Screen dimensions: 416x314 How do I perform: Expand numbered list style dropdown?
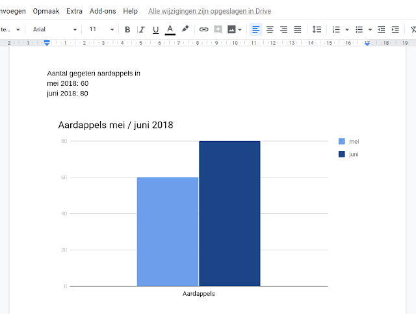pyautogui.click(x=347, y=29)
